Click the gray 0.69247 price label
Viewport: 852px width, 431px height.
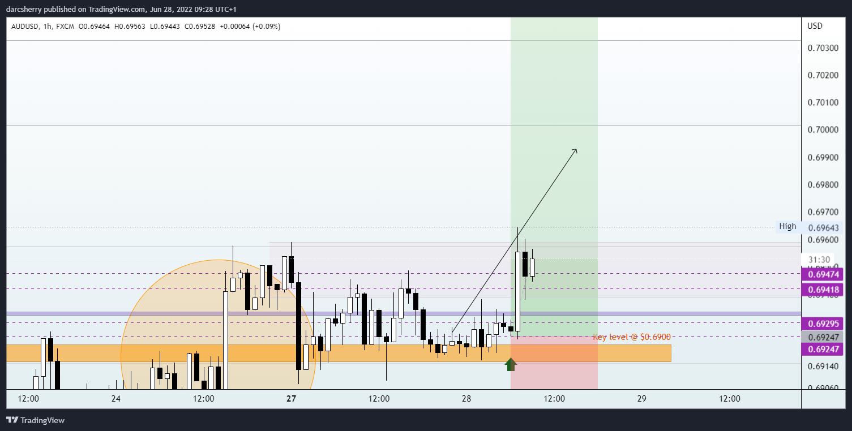tap(823, 337)
